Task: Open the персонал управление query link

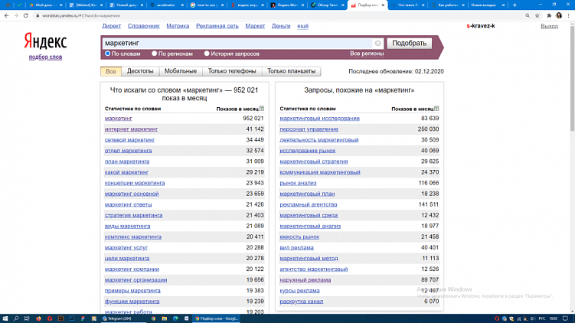Action: 309,129
